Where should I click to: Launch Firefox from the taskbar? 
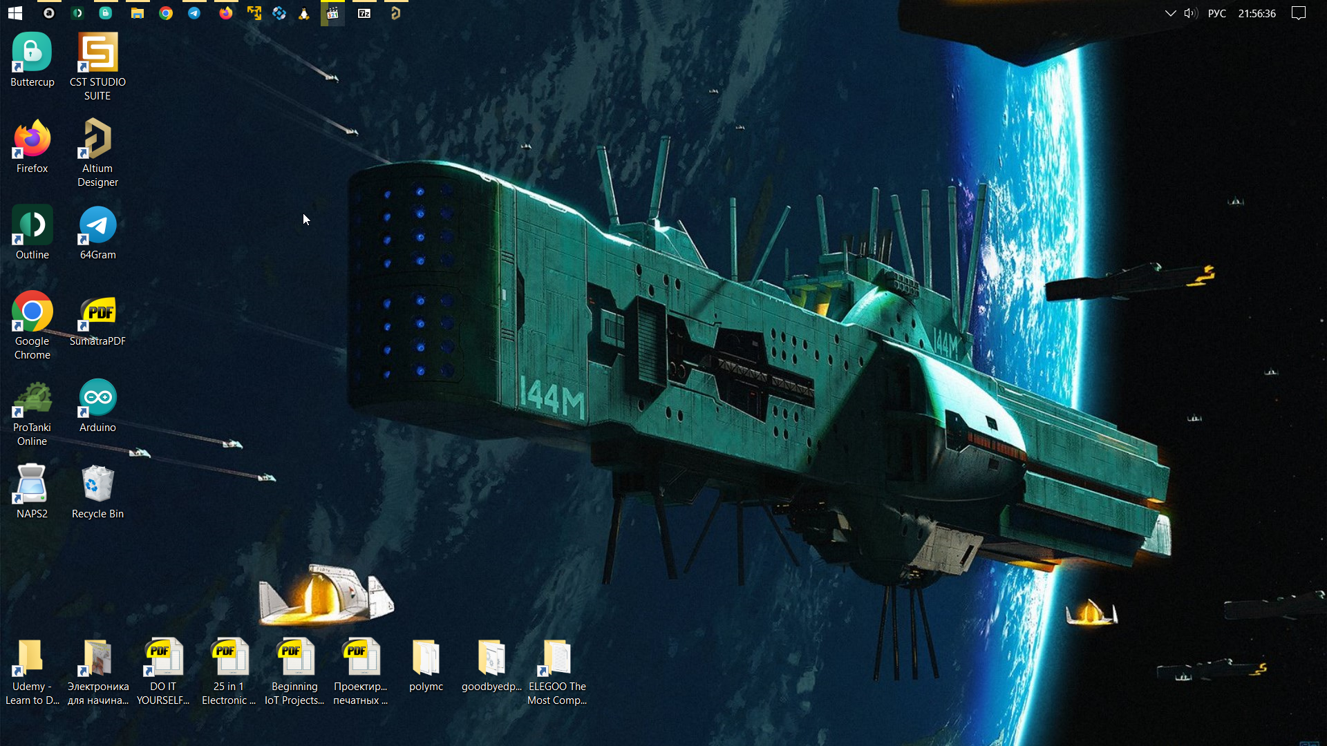(x=226, y=13)
